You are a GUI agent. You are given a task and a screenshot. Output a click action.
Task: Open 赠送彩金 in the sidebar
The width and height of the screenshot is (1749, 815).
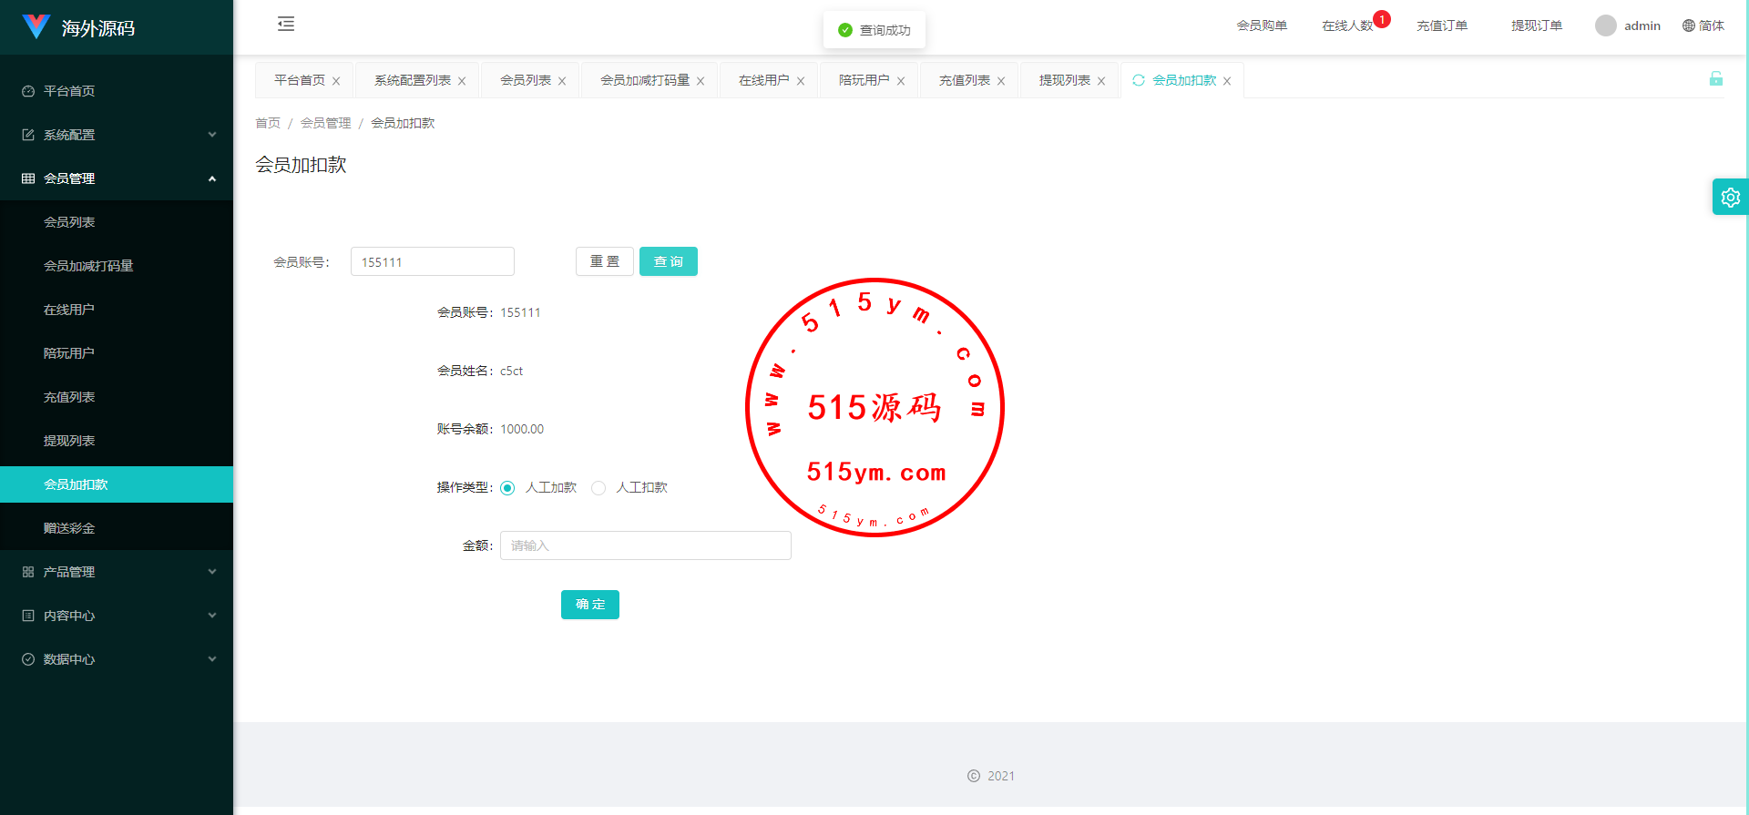[x=69, y=528]
